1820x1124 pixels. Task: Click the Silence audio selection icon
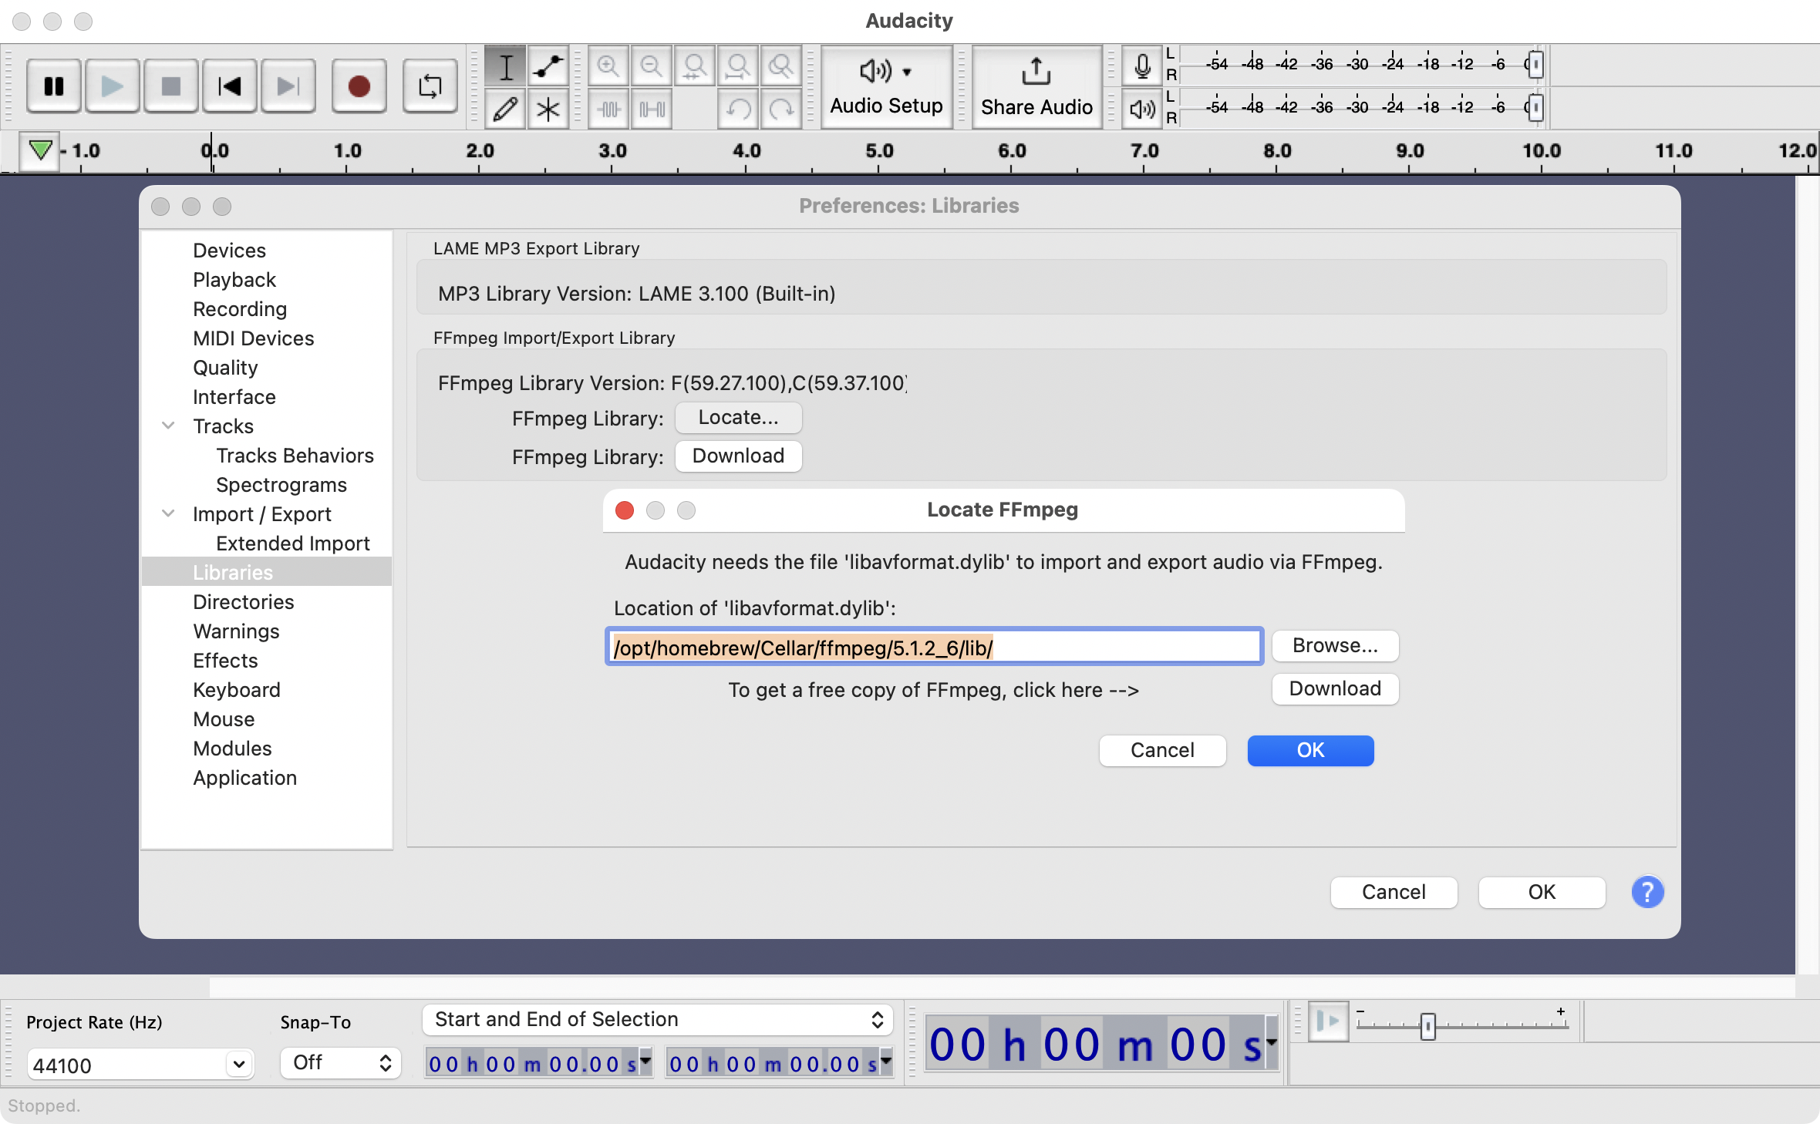[x=651, y=109]
